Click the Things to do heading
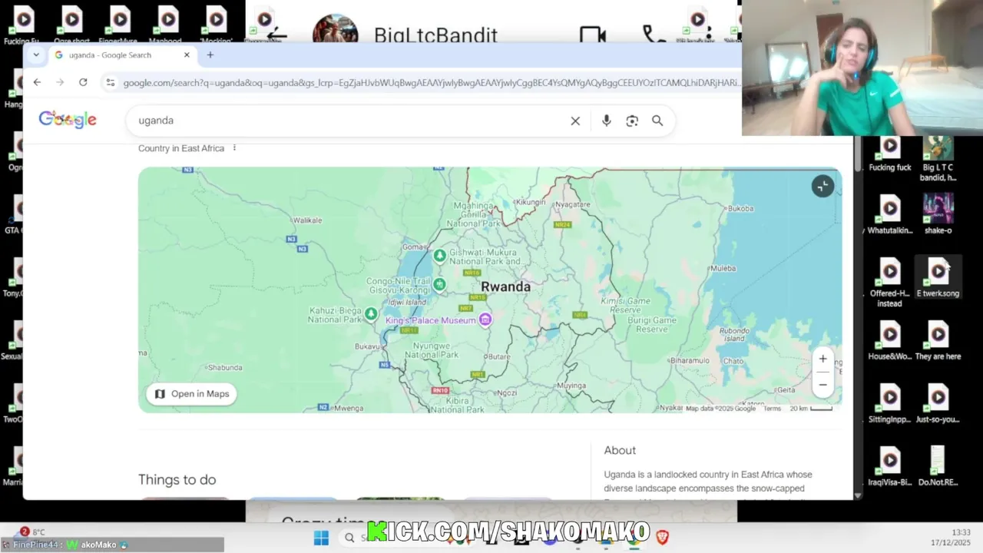 [x=177, y=479]
